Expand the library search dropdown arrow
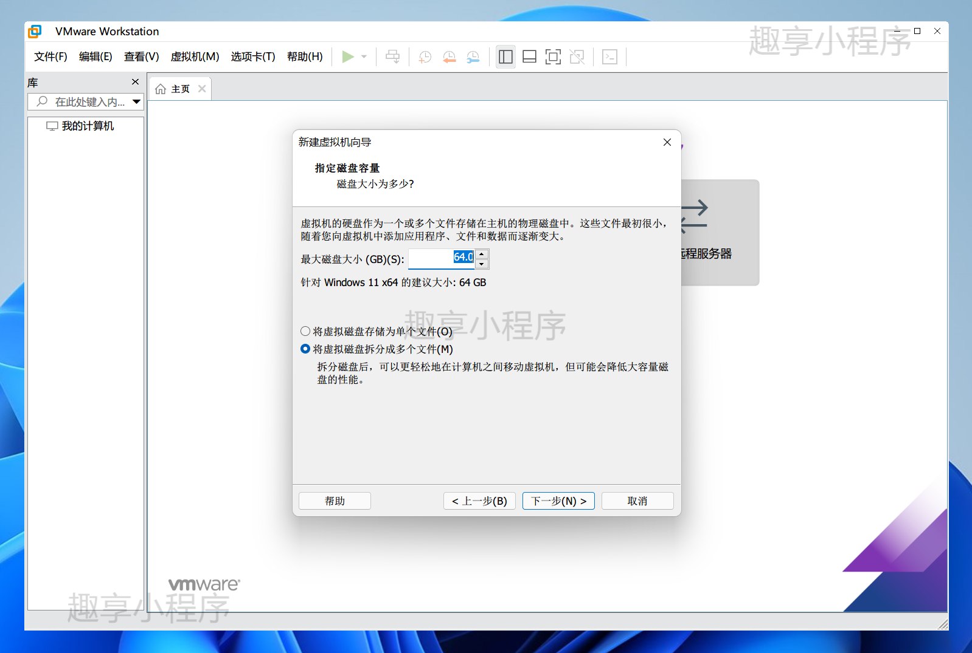Screen dimensions: 972x653 click(136, 102)
